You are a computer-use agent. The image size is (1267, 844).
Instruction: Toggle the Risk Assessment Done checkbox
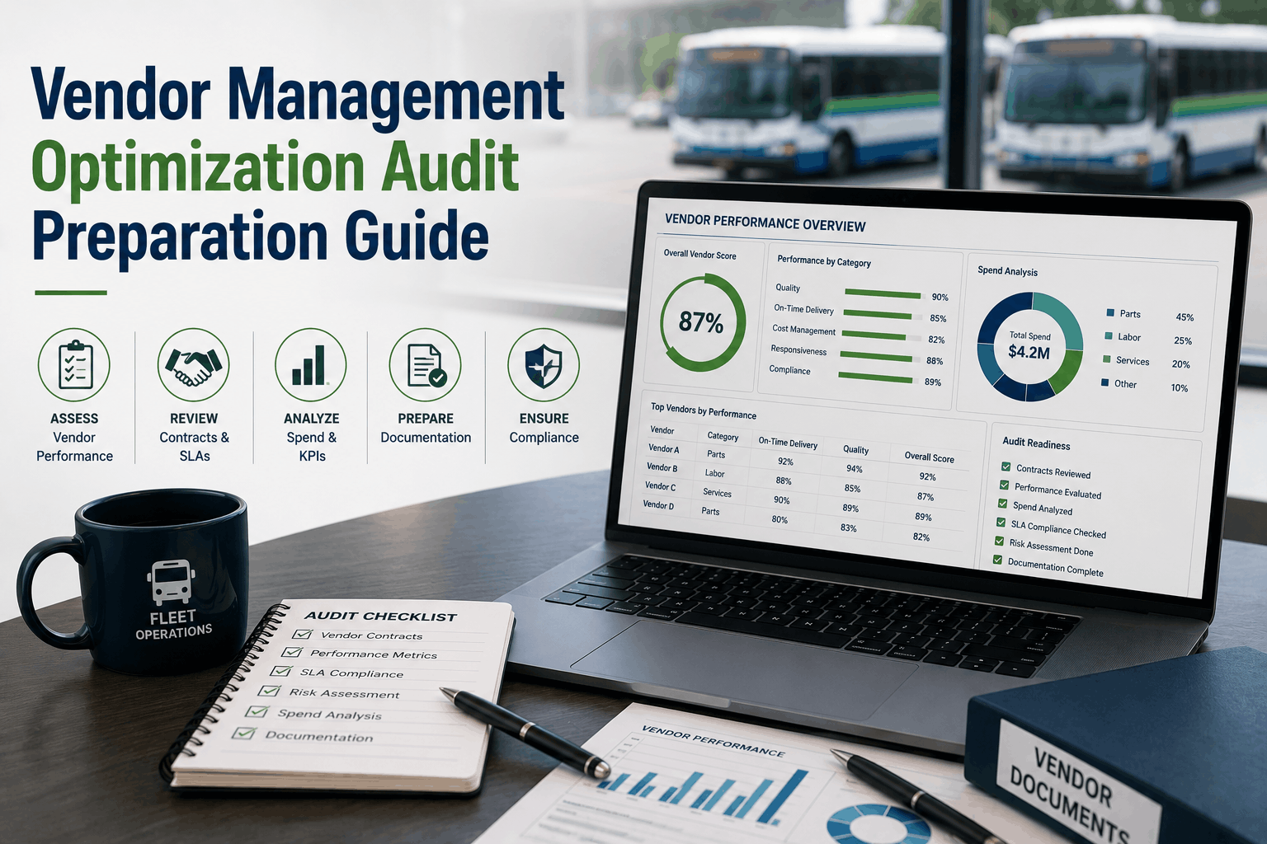[1000, 542]
